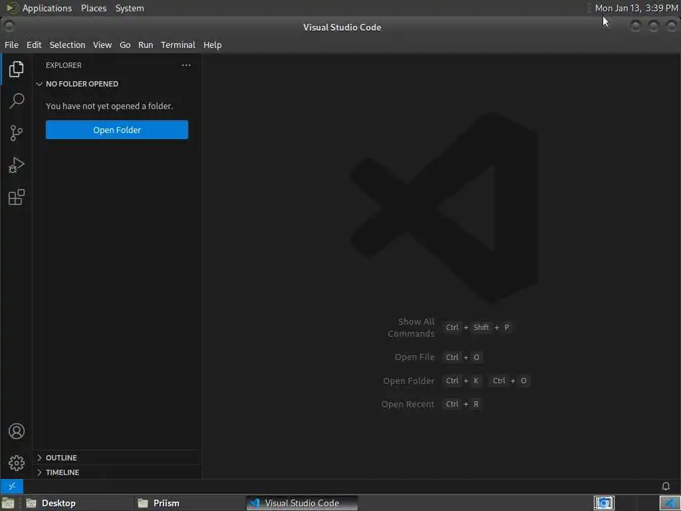This screenshot has height=511, width=681.
Task: Click the clock showing Mon Jan 13
Action: 636,8
